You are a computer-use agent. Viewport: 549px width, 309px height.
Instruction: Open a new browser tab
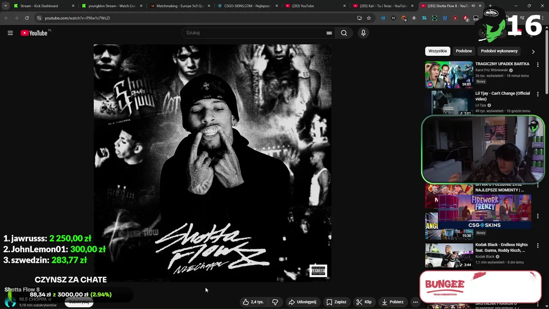pos(490,6)
